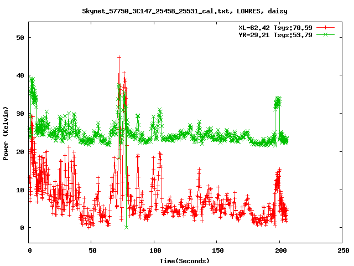Click the x-axis tick label 250
The width and height of the screenshot is (354, 266).
[x=343, y=250]
